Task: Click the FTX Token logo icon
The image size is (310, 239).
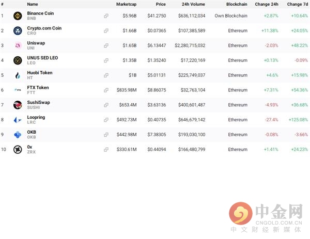Action: pyautogui.click(x=18, y=90)
